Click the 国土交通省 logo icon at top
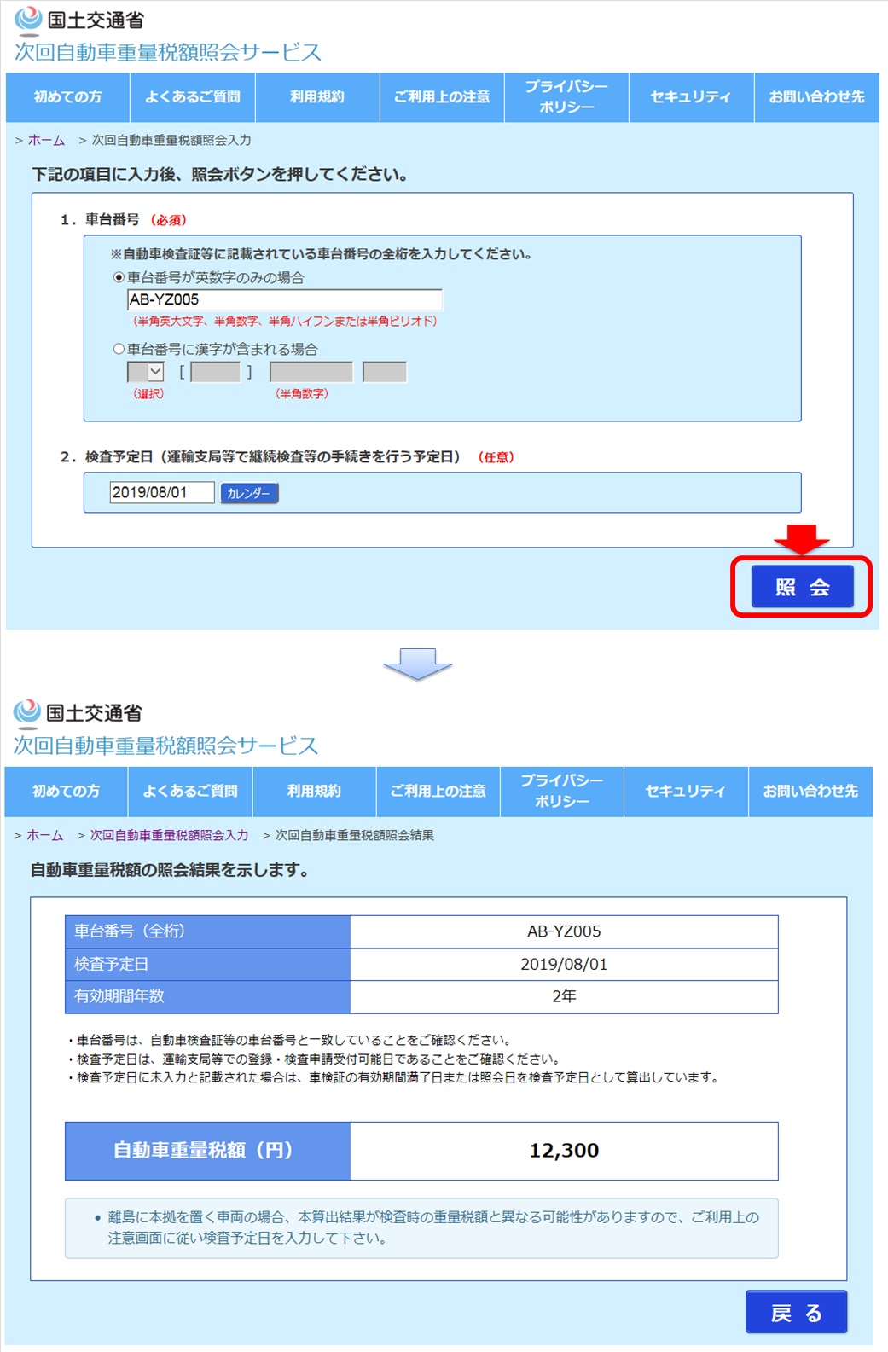888x1352 pixels. (x=28, y=19)
